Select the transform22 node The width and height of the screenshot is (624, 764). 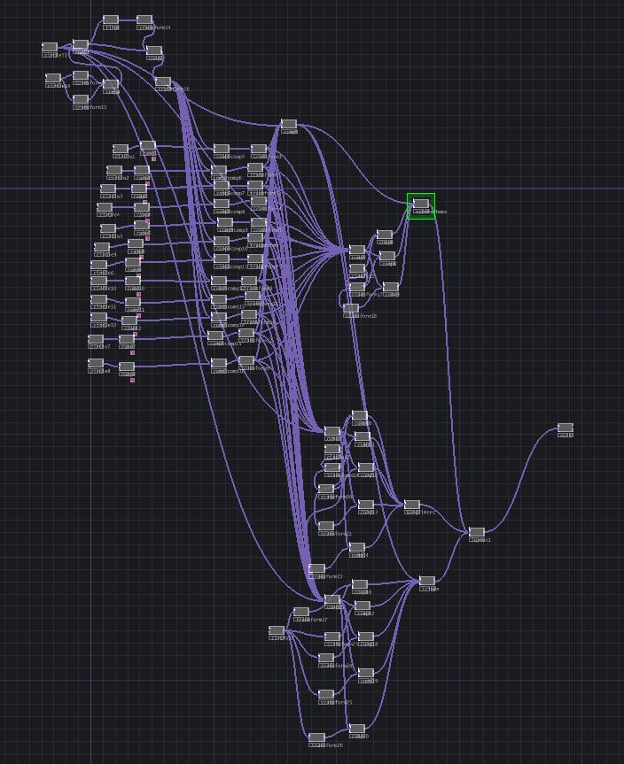pos(317,568)
